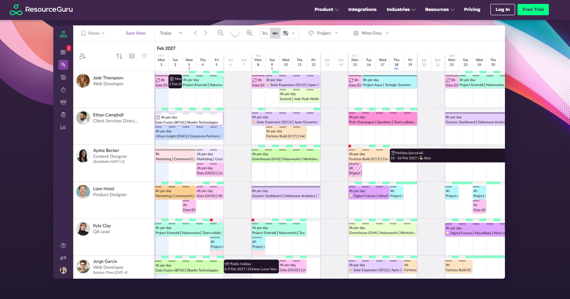Open Jade's Project Aqua Teologic Systems booking
This screenshot has width=570, height=299.
[x=389, y=82]
